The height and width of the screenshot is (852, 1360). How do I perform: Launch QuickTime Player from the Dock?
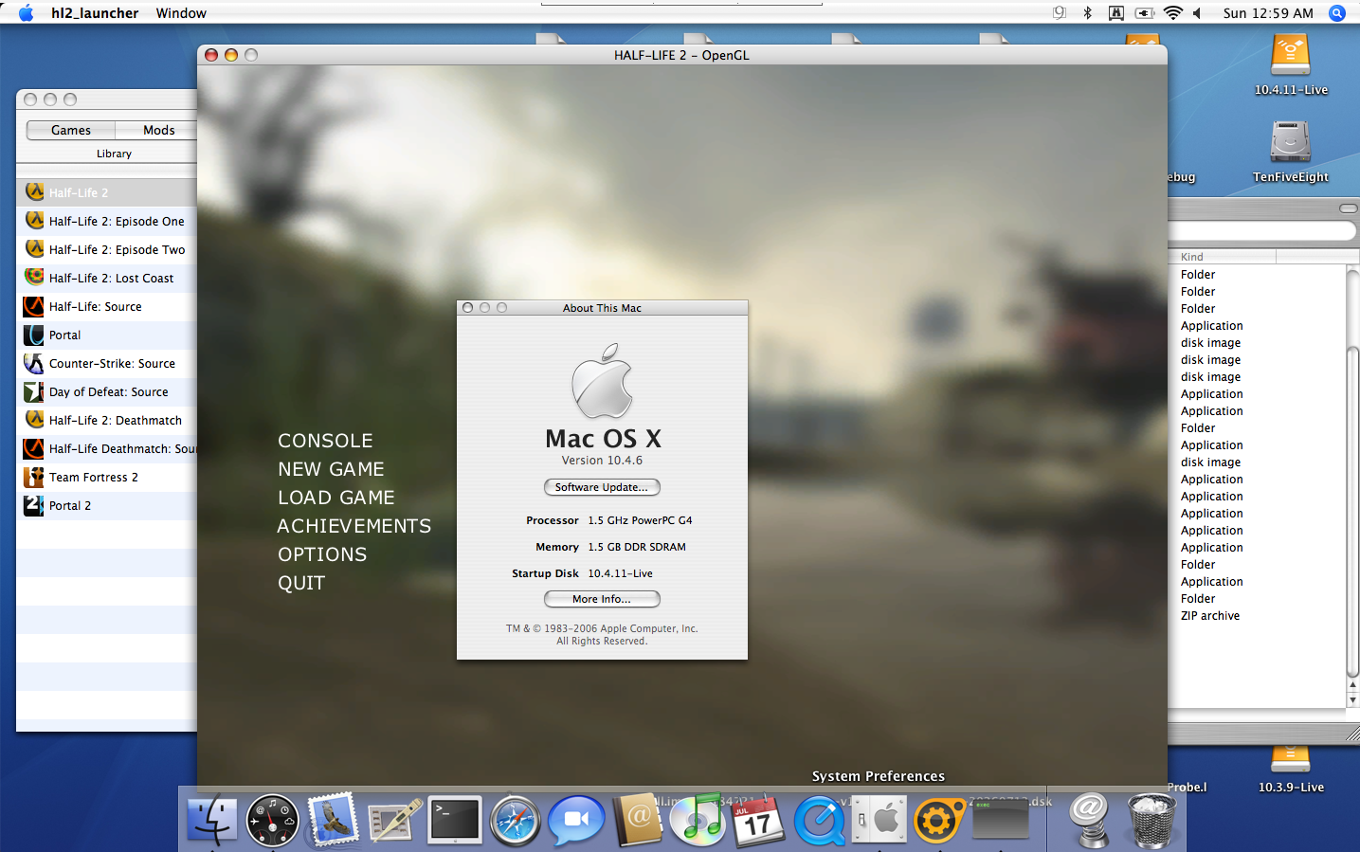point(820,820)
